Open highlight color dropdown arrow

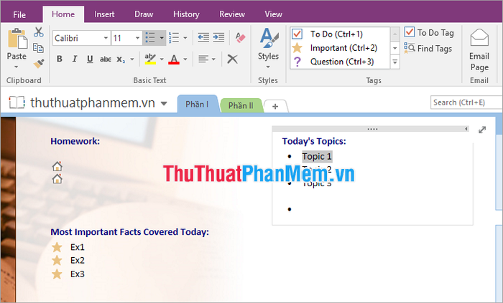(162, 59)
